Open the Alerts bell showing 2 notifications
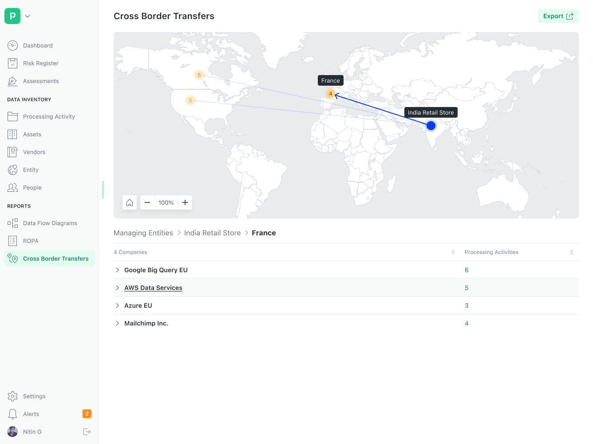593x444 pixels. tap(12, 414)
